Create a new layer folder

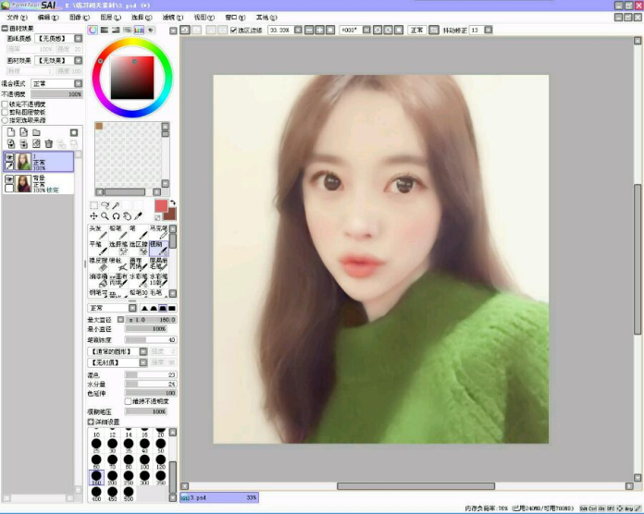37,132
